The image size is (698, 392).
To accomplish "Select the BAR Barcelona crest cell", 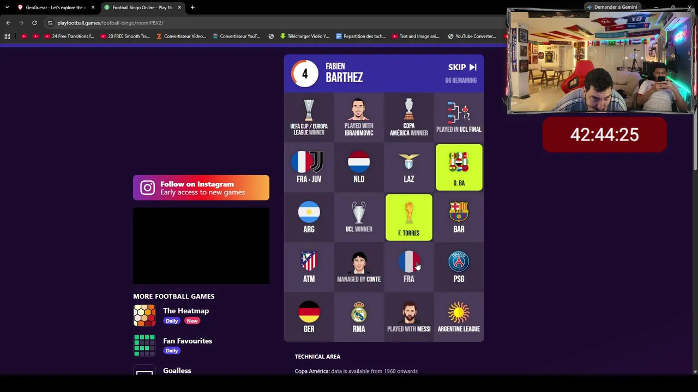I will pyautogui.click(x=459, y=218).
